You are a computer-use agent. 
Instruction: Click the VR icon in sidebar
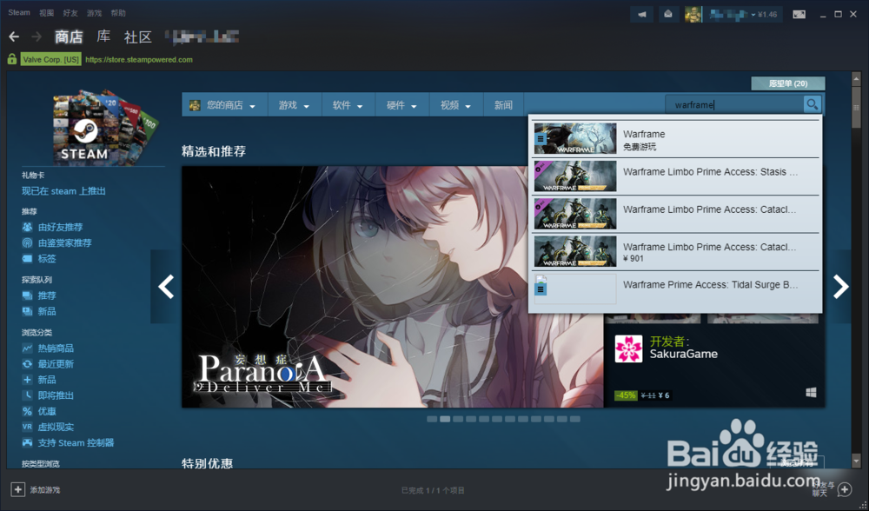tap(27, 427)
